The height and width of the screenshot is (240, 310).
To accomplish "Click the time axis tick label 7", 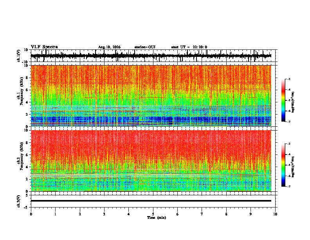I will 202,214.
